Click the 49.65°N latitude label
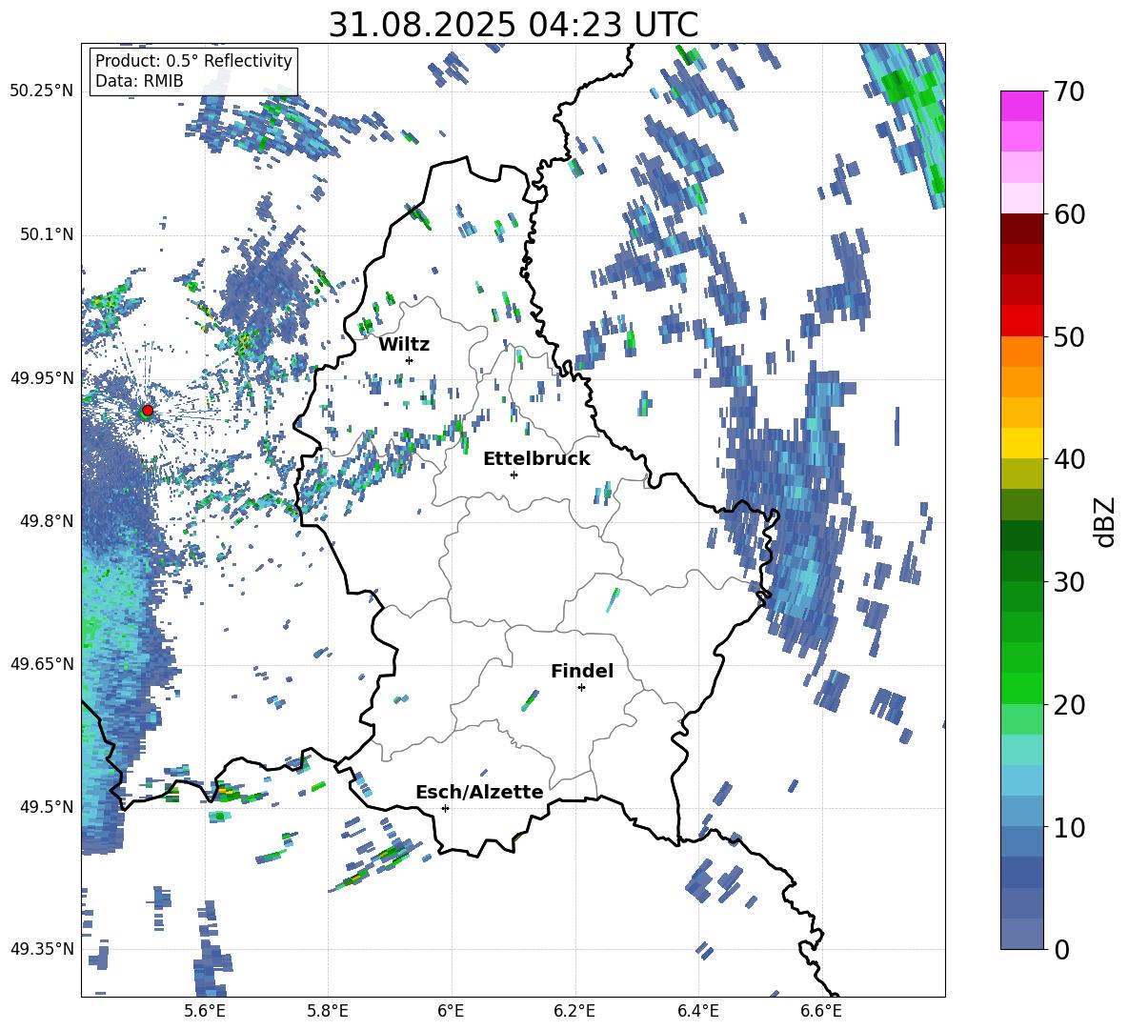This screenshot has height=1030, width=1128. 42,663
